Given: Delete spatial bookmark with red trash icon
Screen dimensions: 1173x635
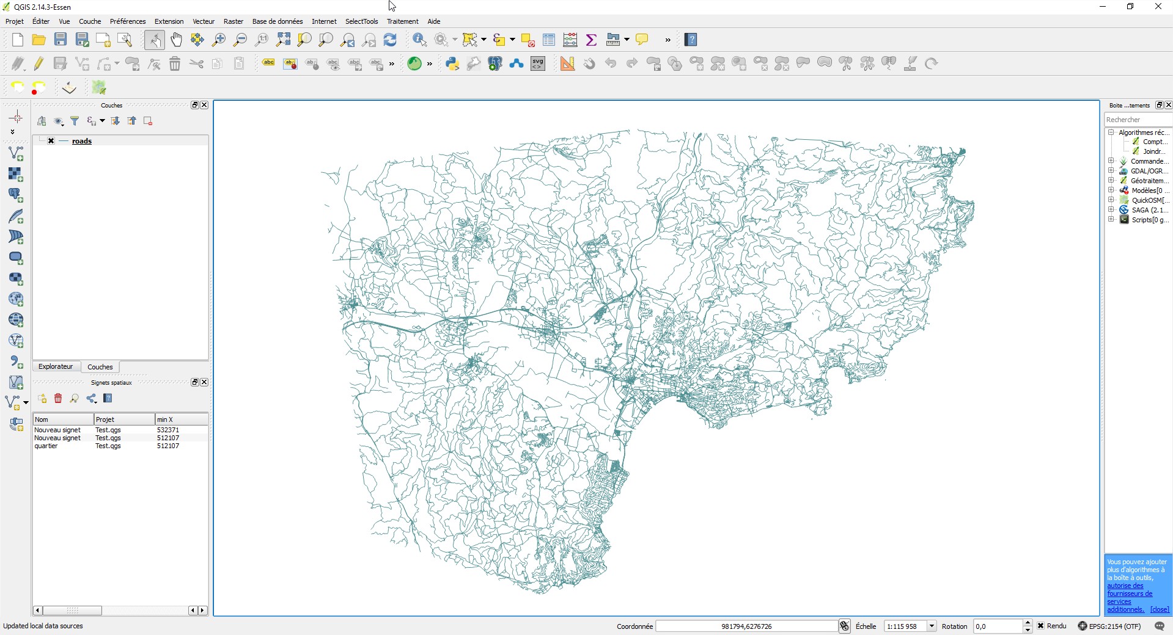Looking at the screenshot, I should (58, 399).
